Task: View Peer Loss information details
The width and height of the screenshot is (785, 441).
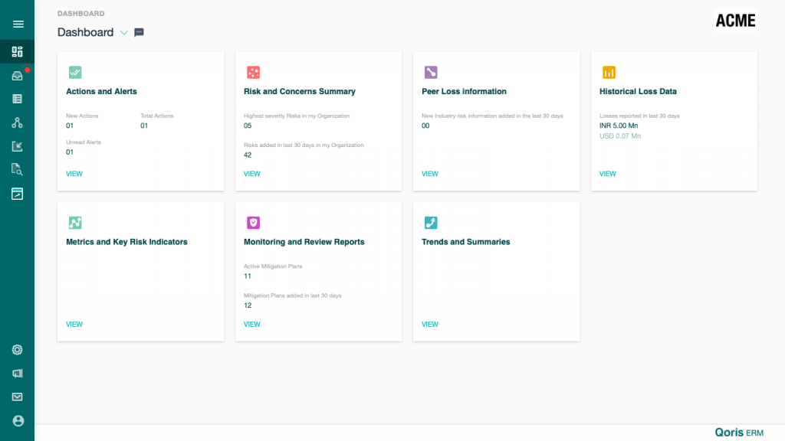Action: pos(430,174)
